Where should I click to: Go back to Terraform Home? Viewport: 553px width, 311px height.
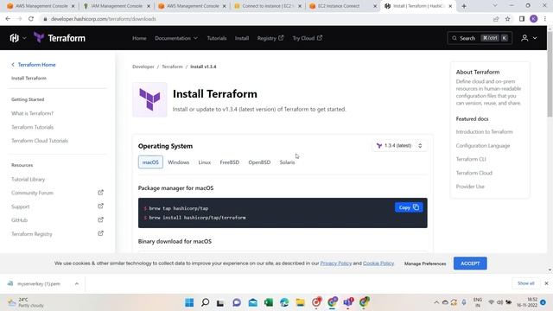[34, 65]
